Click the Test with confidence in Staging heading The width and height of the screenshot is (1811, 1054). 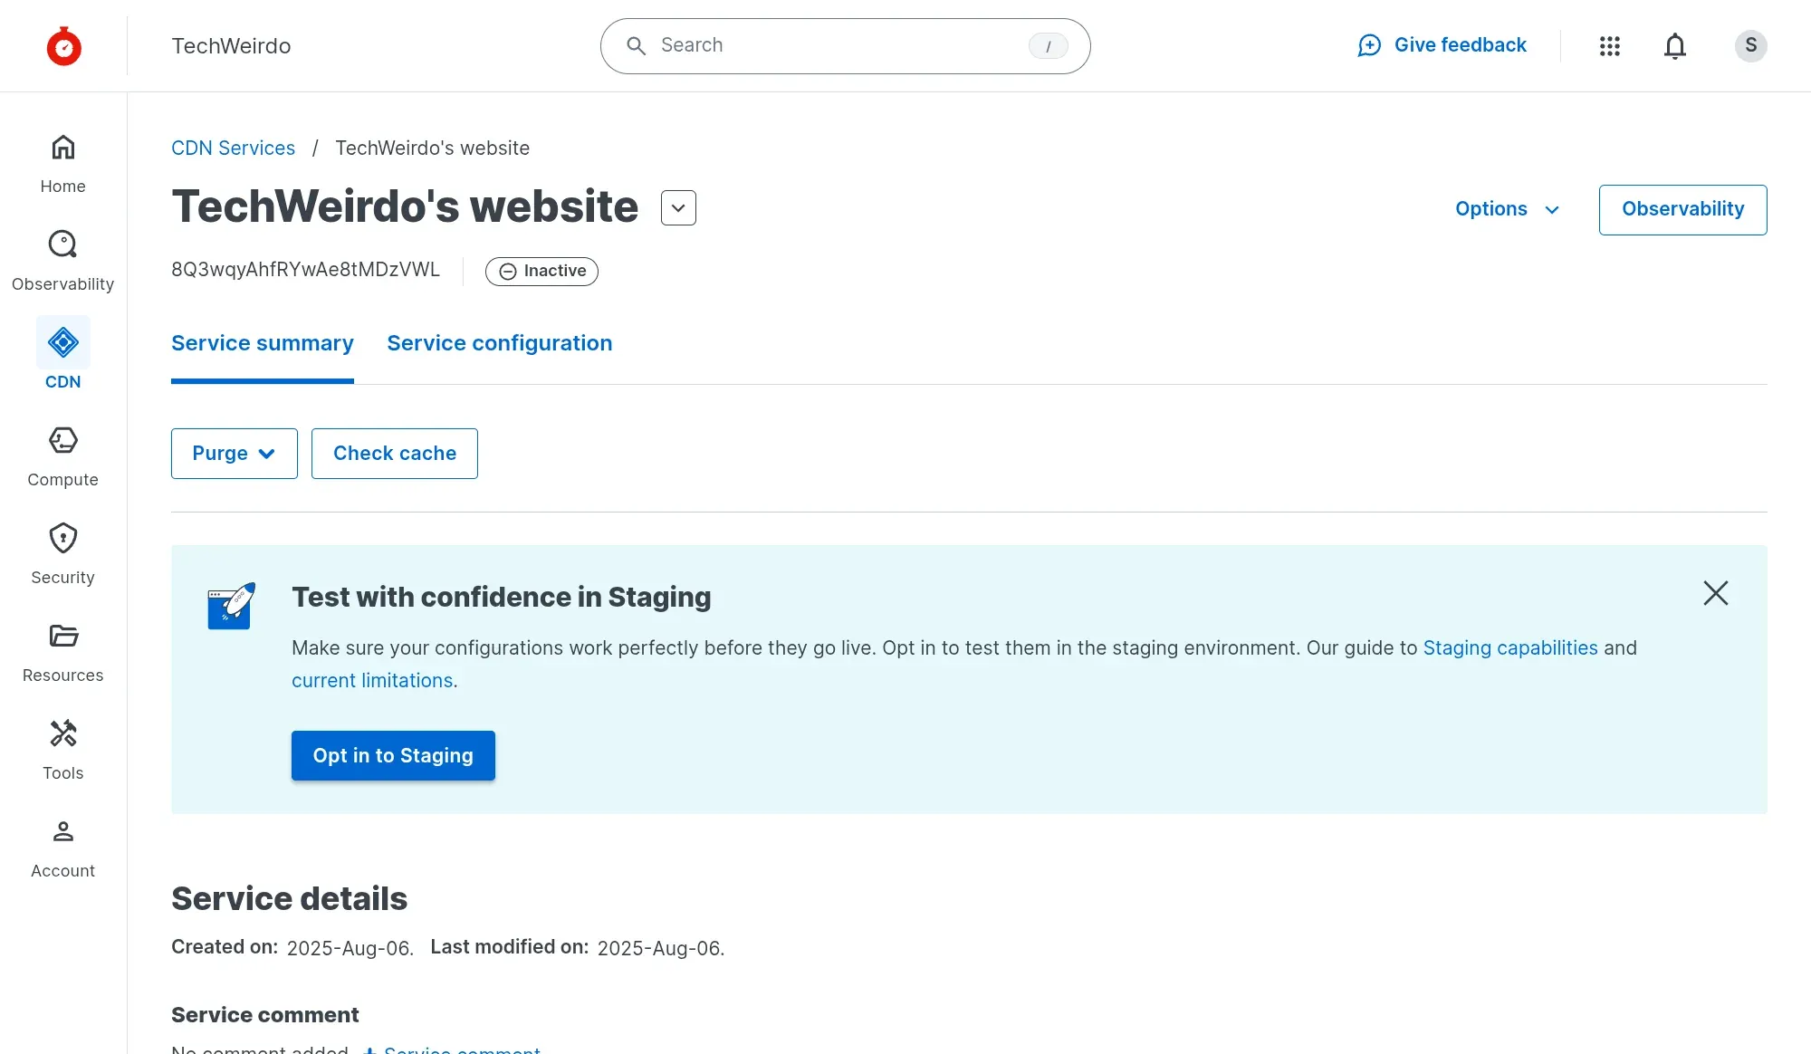[x=501, y=597]
